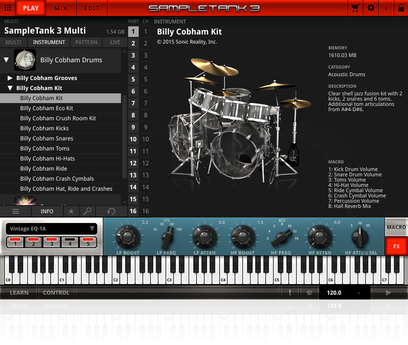
Task: Open the MULTI browser tab
Action: 13,42
